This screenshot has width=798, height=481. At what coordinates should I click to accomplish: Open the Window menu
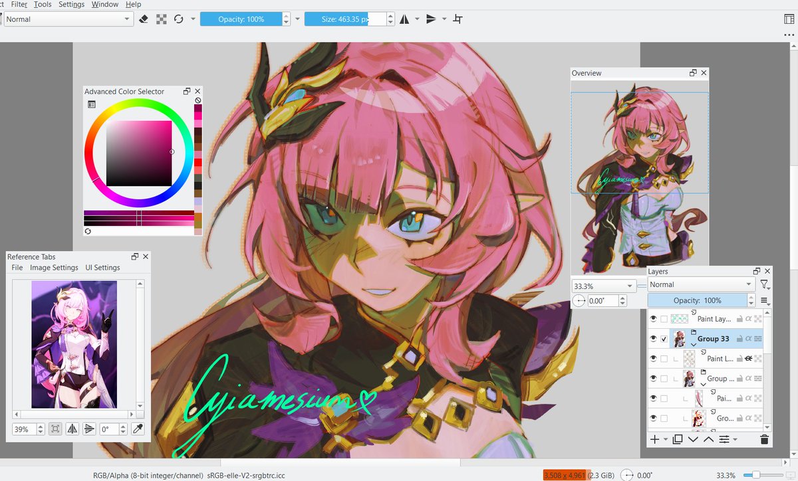click(x=105, y=4)
